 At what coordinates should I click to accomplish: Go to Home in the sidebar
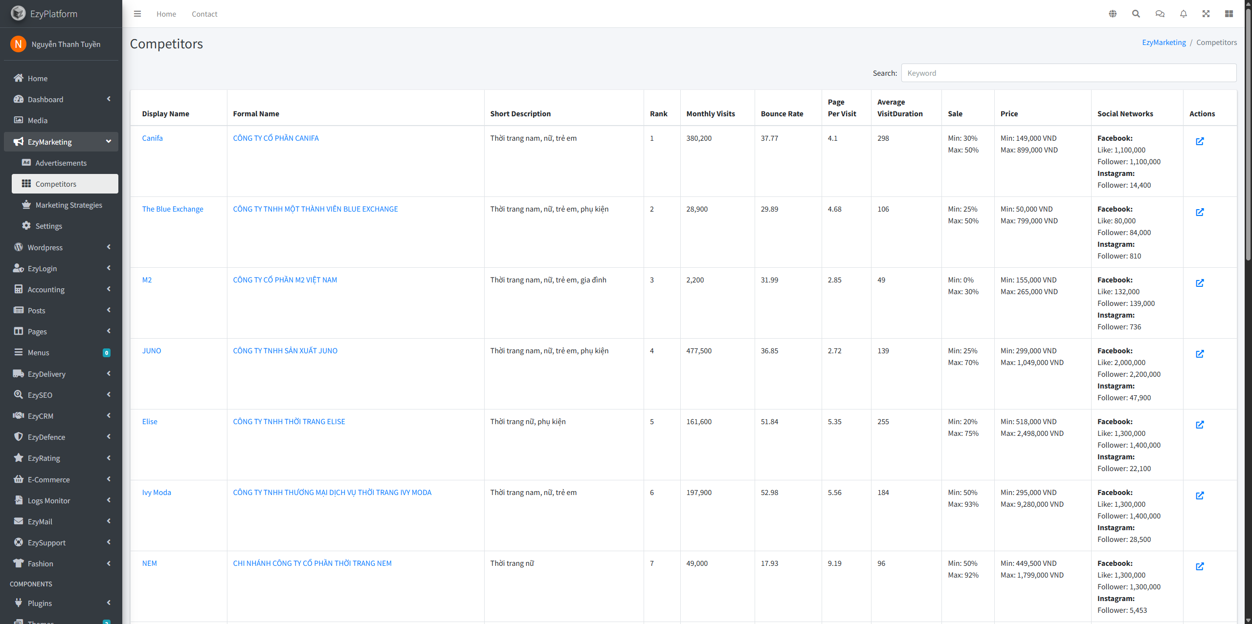coord(61,78)
